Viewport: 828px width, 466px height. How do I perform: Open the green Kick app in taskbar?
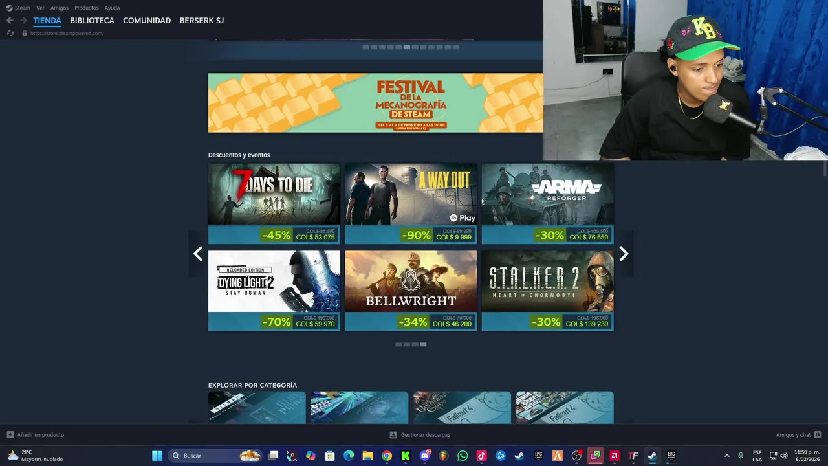(406, 456)
